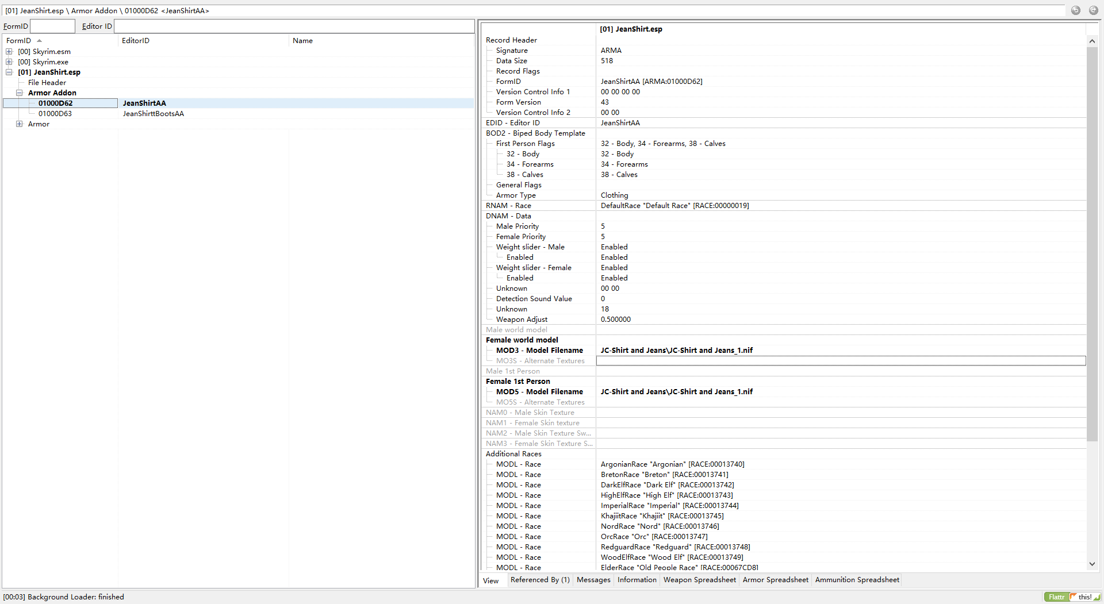Click the JeanShirttBootsAA editor ID cell

tap(154, 114)
